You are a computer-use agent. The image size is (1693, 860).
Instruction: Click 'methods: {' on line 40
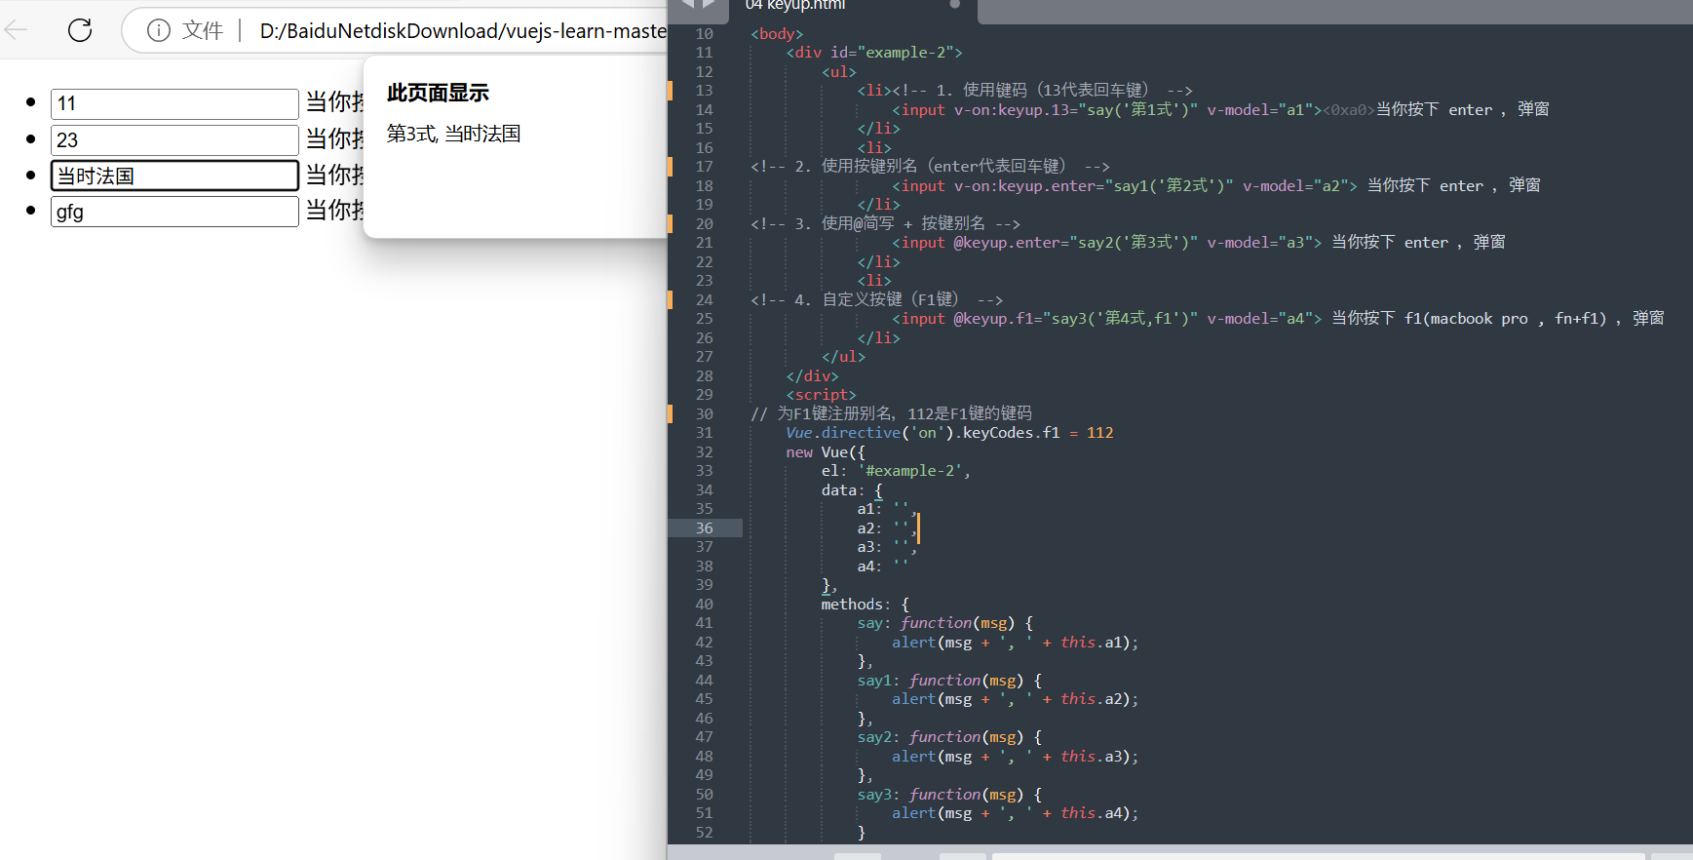pyautogui.click(x=866, y=605)
